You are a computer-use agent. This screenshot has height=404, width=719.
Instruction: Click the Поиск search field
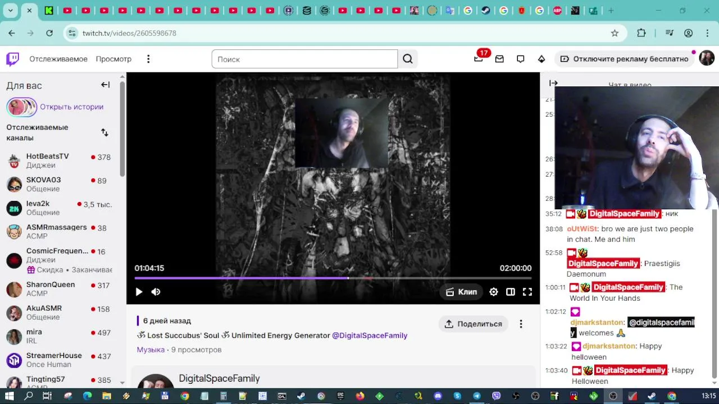tap(304, 59)
